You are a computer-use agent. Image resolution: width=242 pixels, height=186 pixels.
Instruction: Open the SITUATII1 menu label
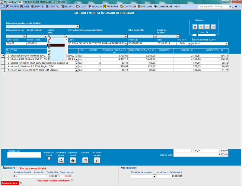[x=39, y=7]
